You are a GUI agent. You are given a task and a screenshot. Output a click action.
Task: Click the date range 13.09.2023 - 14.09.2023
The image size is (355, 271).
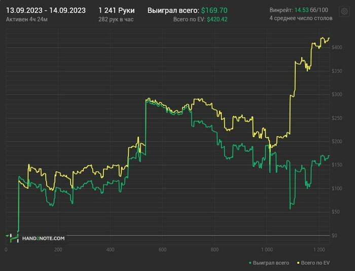46,11
